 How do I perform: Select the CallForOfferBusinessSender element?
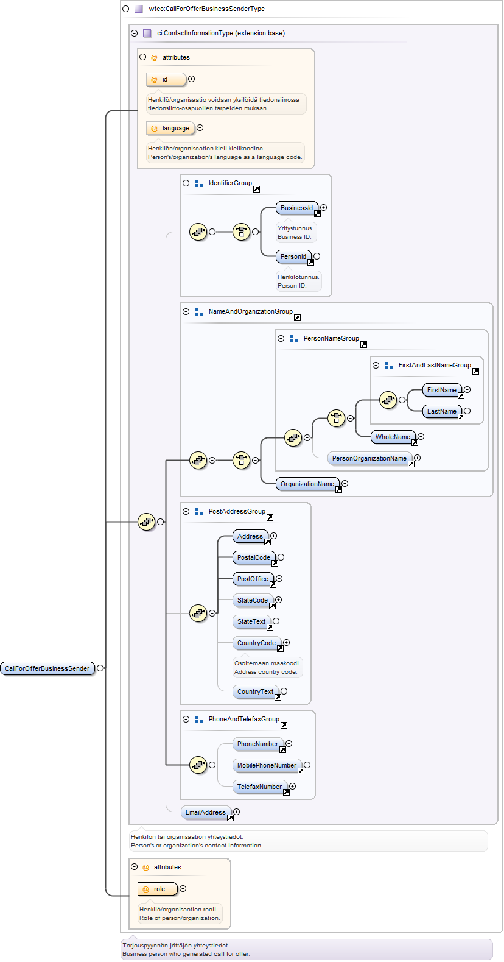(x=47, y=669)
